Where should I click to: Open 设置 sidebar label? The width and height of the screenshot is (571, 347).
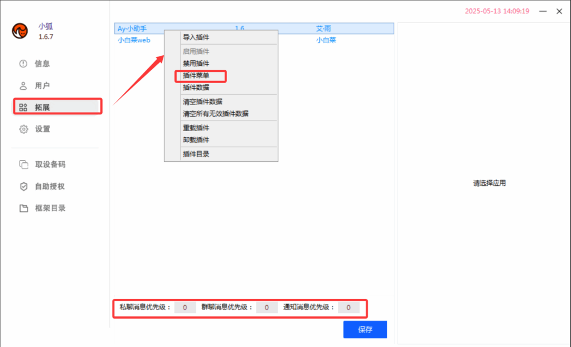coord(42,129)
